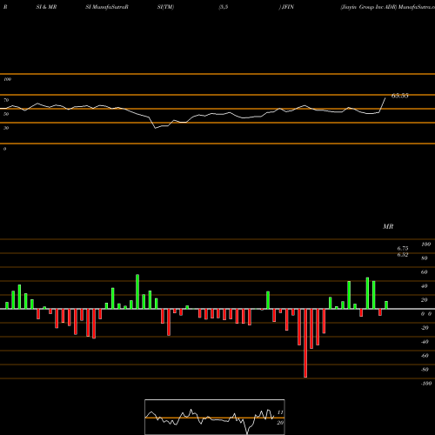This screenshot has width=435, height=435.
Task: Click the number 11 in mini chart
Action: tap(280, 412)
